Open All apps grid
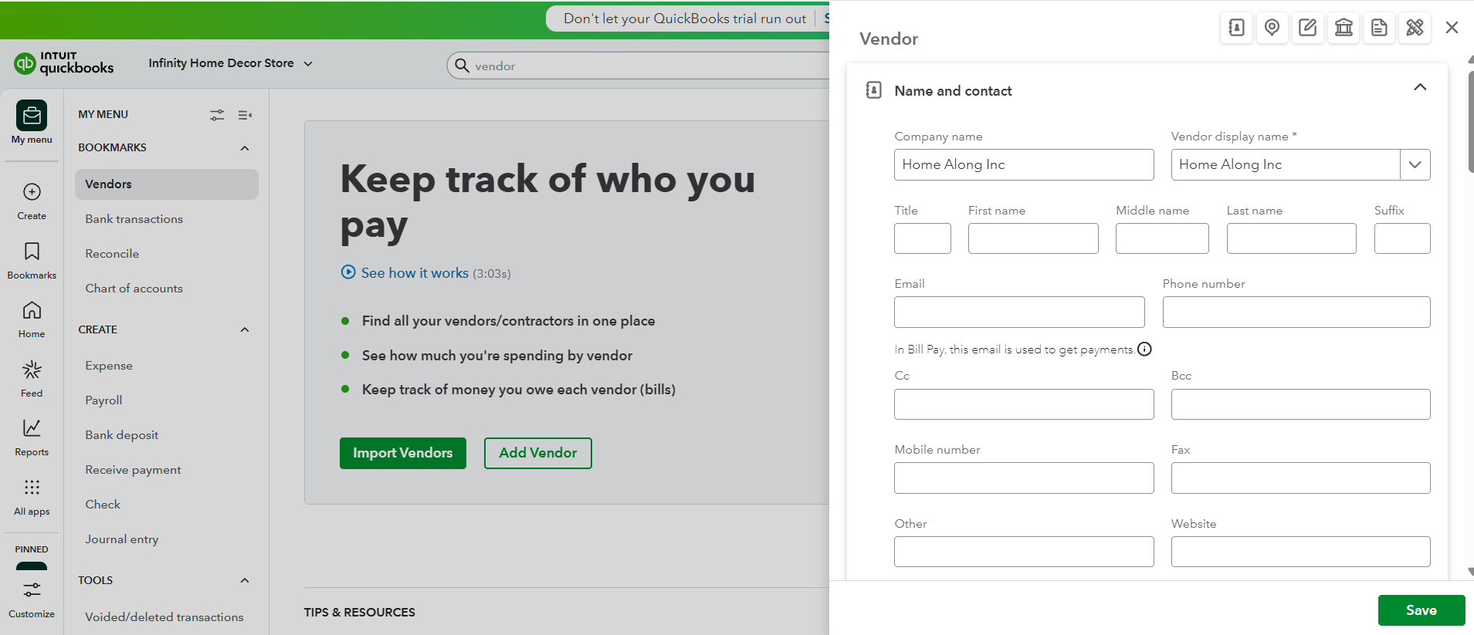This screenshot has width=1474, height=635. click(32, 497)
